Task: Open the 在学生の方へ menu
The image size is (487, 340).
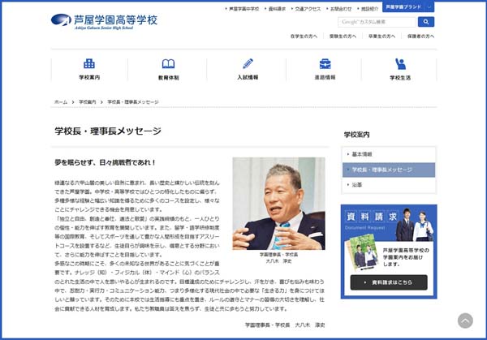Action: 302,37
